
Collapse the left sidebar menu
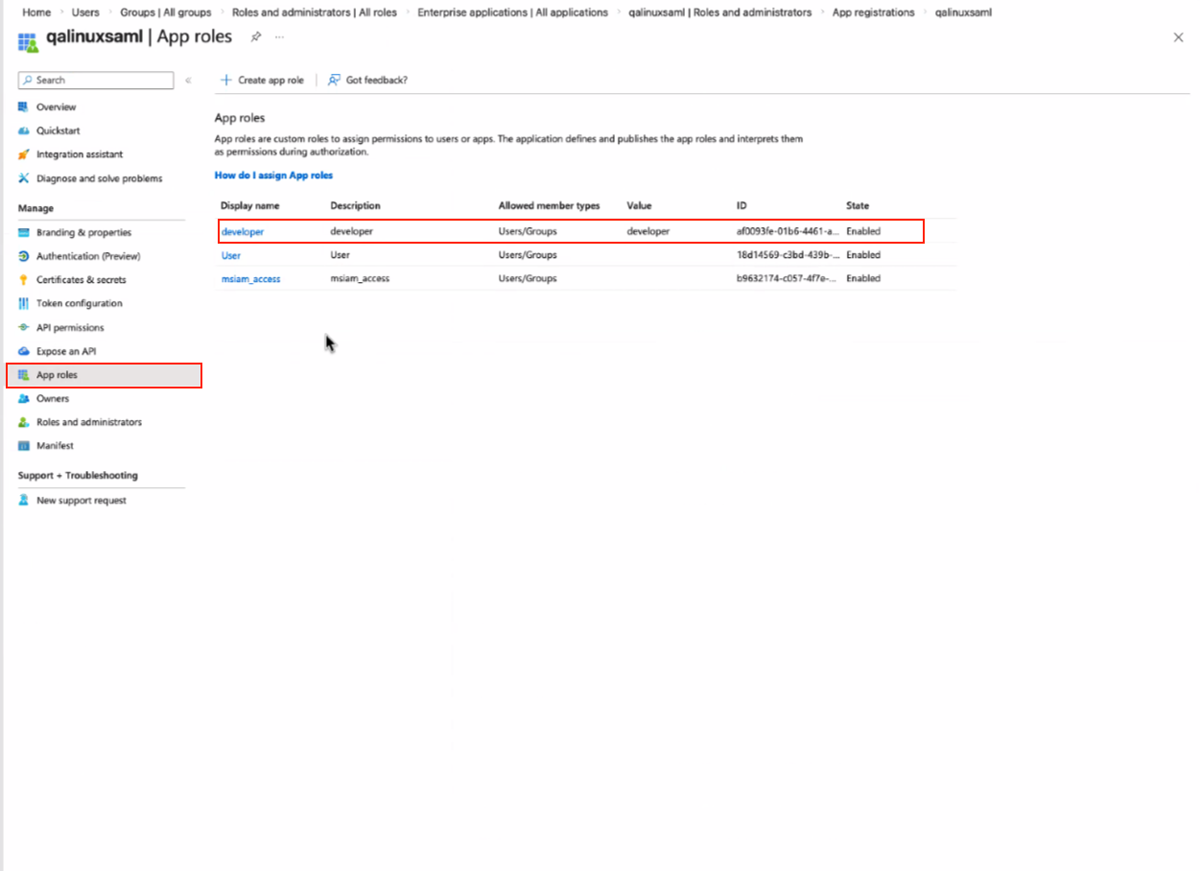pos(188,81)
